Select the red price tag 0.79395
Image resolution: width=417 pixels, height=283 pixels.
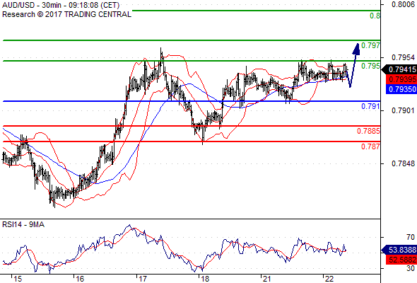(401, 79)
